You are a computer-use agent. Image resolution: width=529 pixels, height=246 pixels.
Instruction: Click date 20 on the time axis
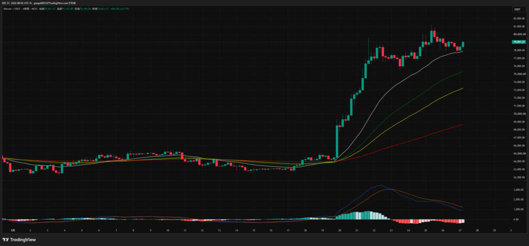click(339, 230)
